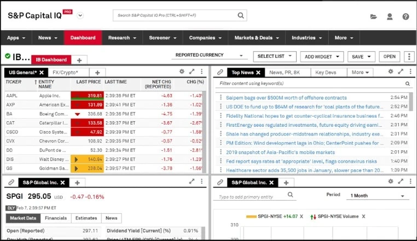This screenshot has width=417, height=241.
Task: Open the Industries menu
Action: (x=307, y=38)
